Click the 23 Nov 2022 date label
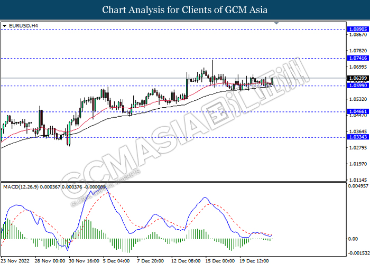This screenshot has height=264, width=370. point(15,261)
